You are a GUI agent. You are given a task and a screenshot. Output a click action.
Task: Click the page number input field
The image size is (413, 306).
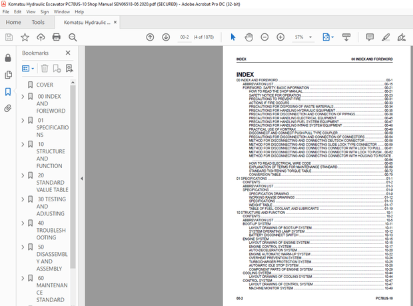(185, 37)
